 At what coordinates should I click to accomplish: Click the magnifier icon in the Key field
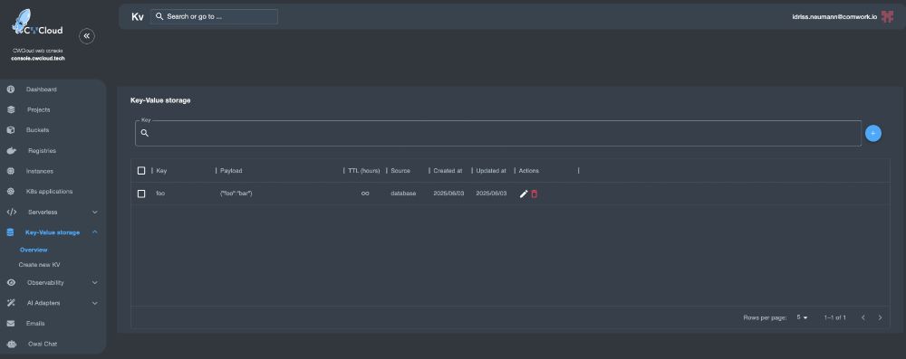click(144, 133)
